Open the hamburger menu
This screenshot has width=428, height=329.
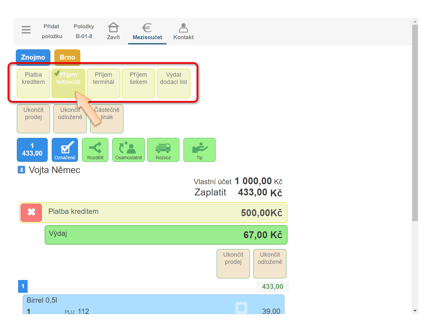click(x=26, y=30)
